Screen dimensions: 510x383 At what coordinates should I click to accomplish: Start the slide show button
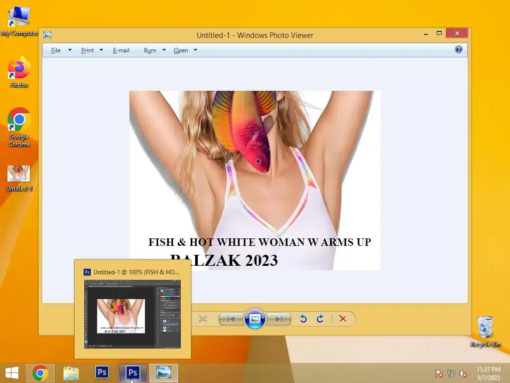pos(255,319)
